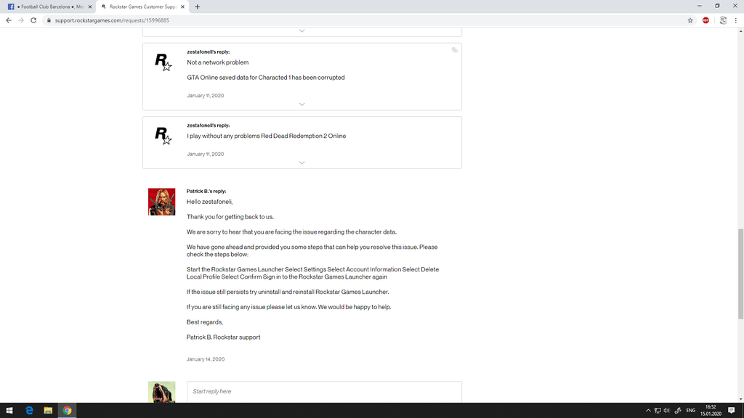744x418 pixels.
Task: Click the 'Patrick B. Rockstar support' signature
Action: (224, 337)
